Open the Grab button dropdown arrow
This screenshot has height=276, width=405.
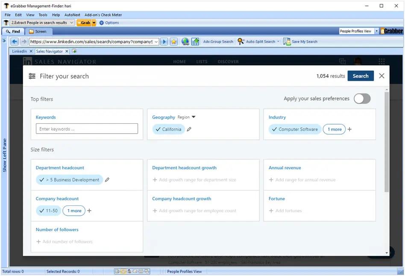[x=94, y=23]
